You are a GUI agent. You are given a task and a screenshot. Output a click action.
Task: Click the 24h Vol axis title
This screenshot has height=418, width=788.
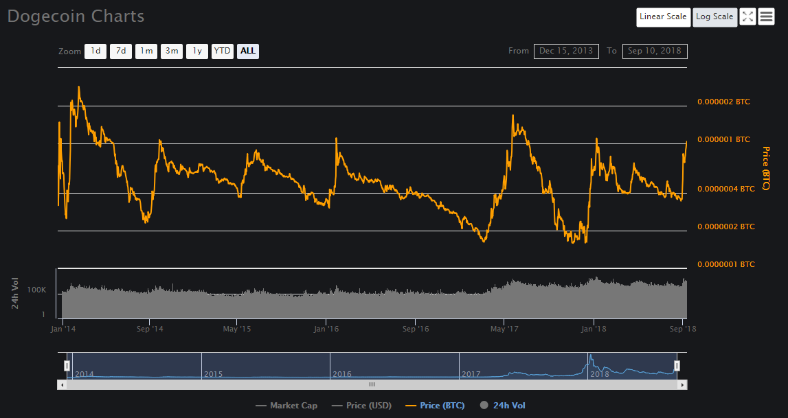click(x=15, y=293)
